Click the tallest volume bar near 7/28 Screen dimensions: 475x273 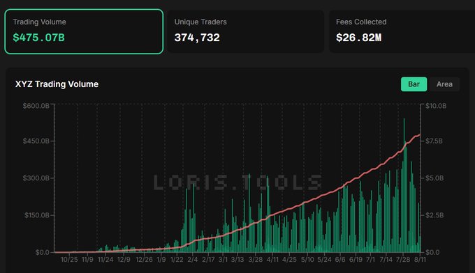pos(404,185)
